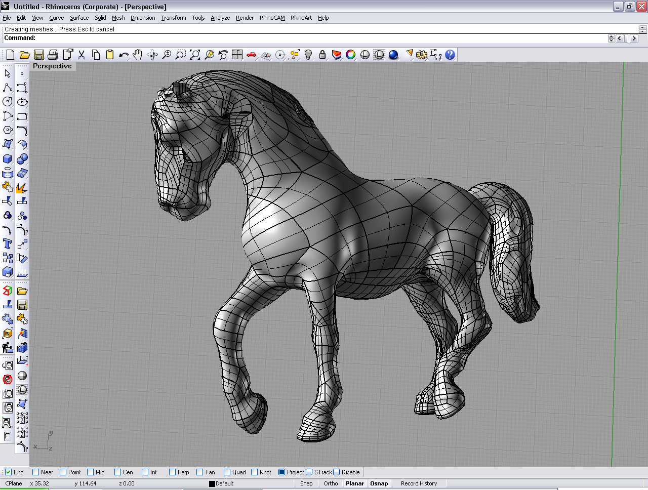The width and height of the screenshot is (648, 490).
Task: Open the Surface menu
Action: tap(79, 18)
